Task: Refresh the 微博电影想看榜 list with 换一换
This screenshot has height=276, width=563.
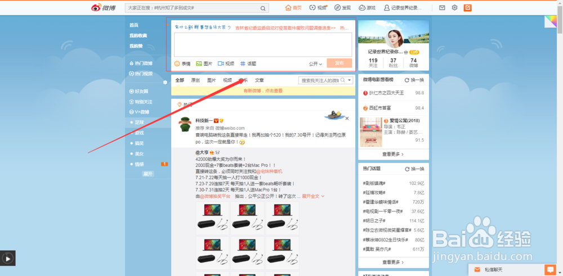Action: pos(414,80)
